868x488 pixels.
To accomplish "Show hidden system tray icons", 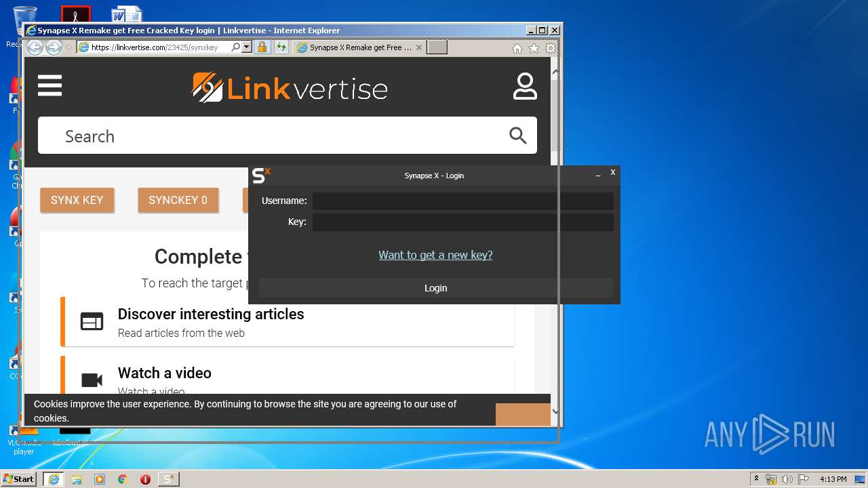I will pyautogui.click(x=756, y=479).
